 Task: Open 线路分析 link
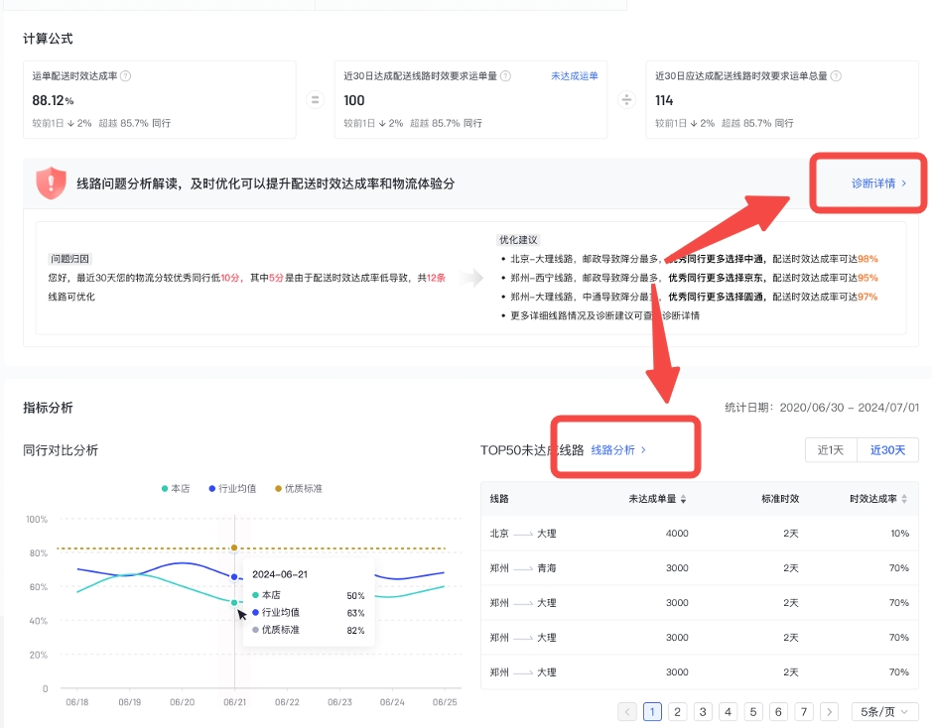(618, 450)
